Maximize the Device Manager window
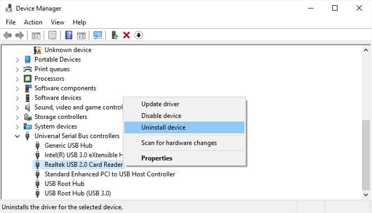This screenshot has width=372, height=213. [x=335, y=8]
